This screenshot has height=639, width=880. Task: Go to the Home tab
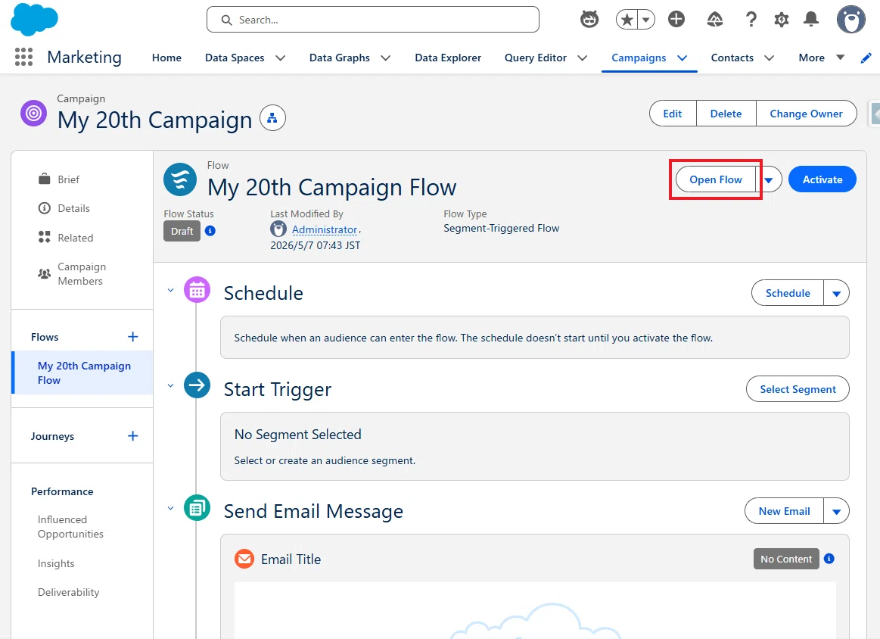point(166,58)
